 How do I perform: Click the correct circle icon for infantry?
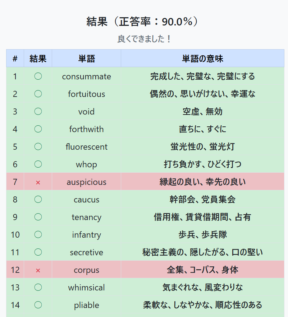(x=38, y=234)
